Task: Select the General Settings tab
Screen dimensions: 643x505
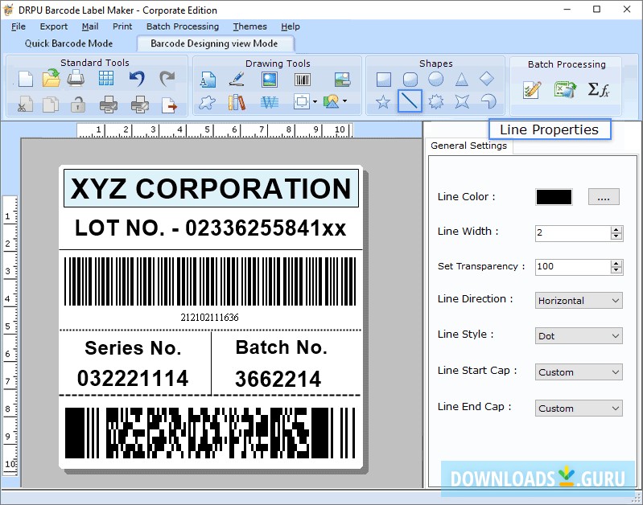Action: click(468, 146)
